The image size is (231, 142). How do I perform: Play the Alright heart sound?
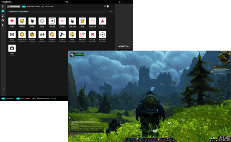(x=12, y=21)
